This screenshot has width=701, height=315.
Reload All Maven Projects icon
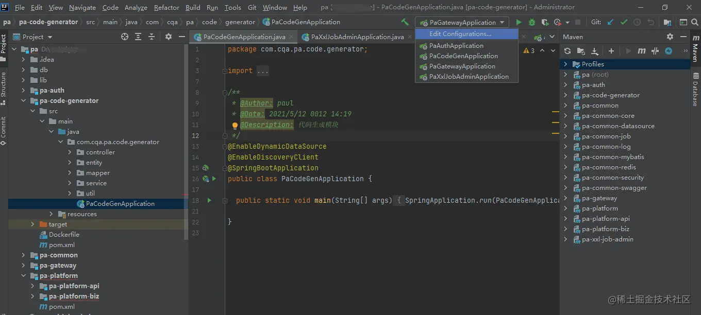pyautogui.click(x=568, y=51)
